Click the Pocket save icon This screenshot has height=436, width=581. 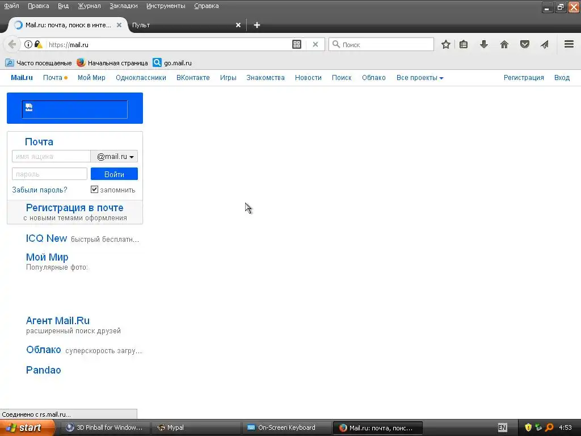525,44
